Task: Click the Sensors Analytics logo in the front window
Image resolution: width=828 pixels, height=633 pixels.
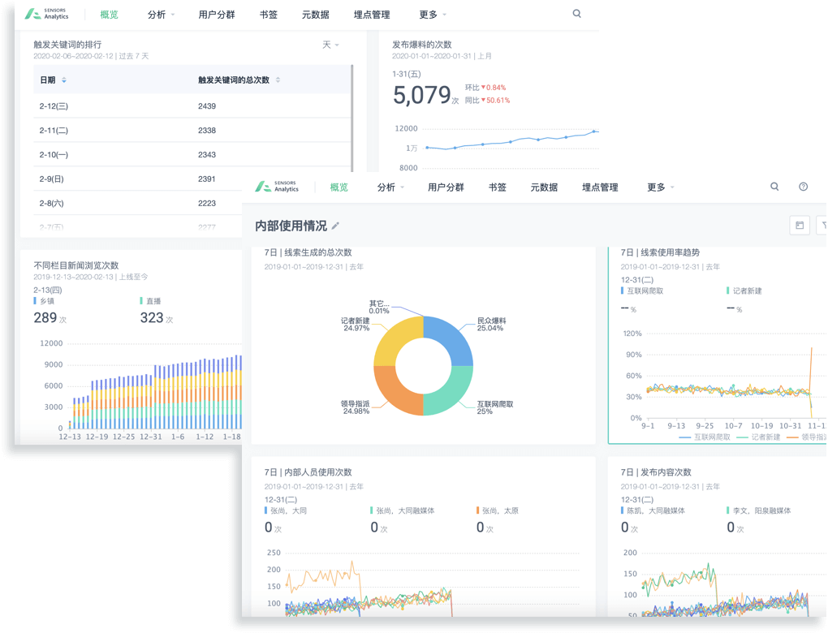Action: [x=277, y=187]
